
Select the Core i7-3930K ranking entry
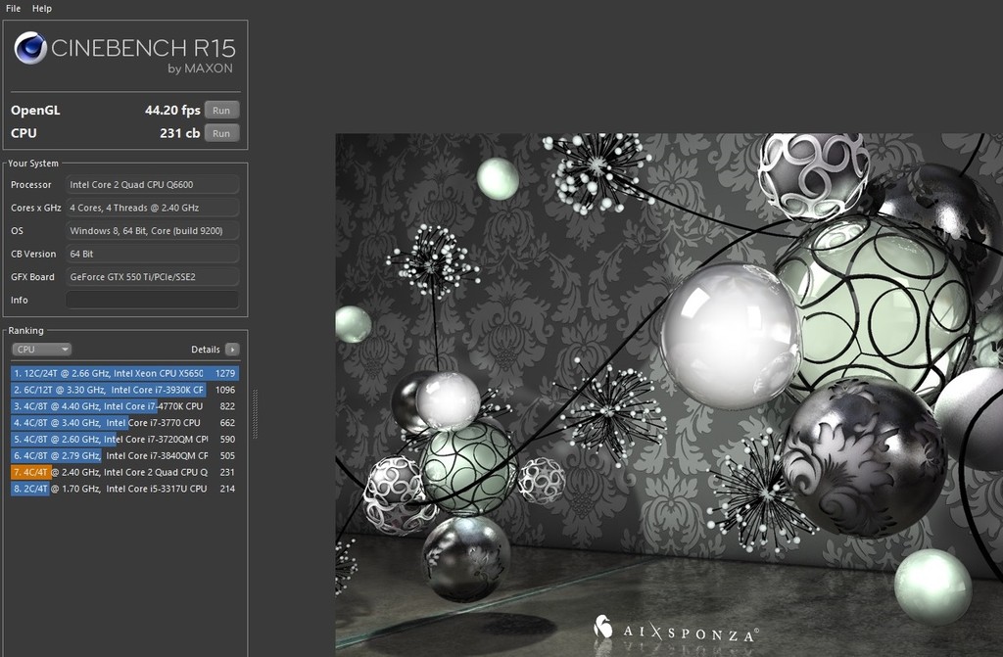(124, 390)
